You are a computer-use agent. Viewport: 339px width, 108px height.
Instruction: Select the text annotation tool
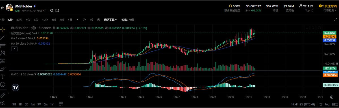[x=3, y=76]
